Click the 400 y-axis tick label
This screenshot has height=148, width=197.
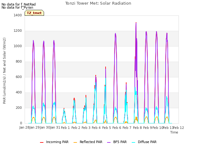19,92
